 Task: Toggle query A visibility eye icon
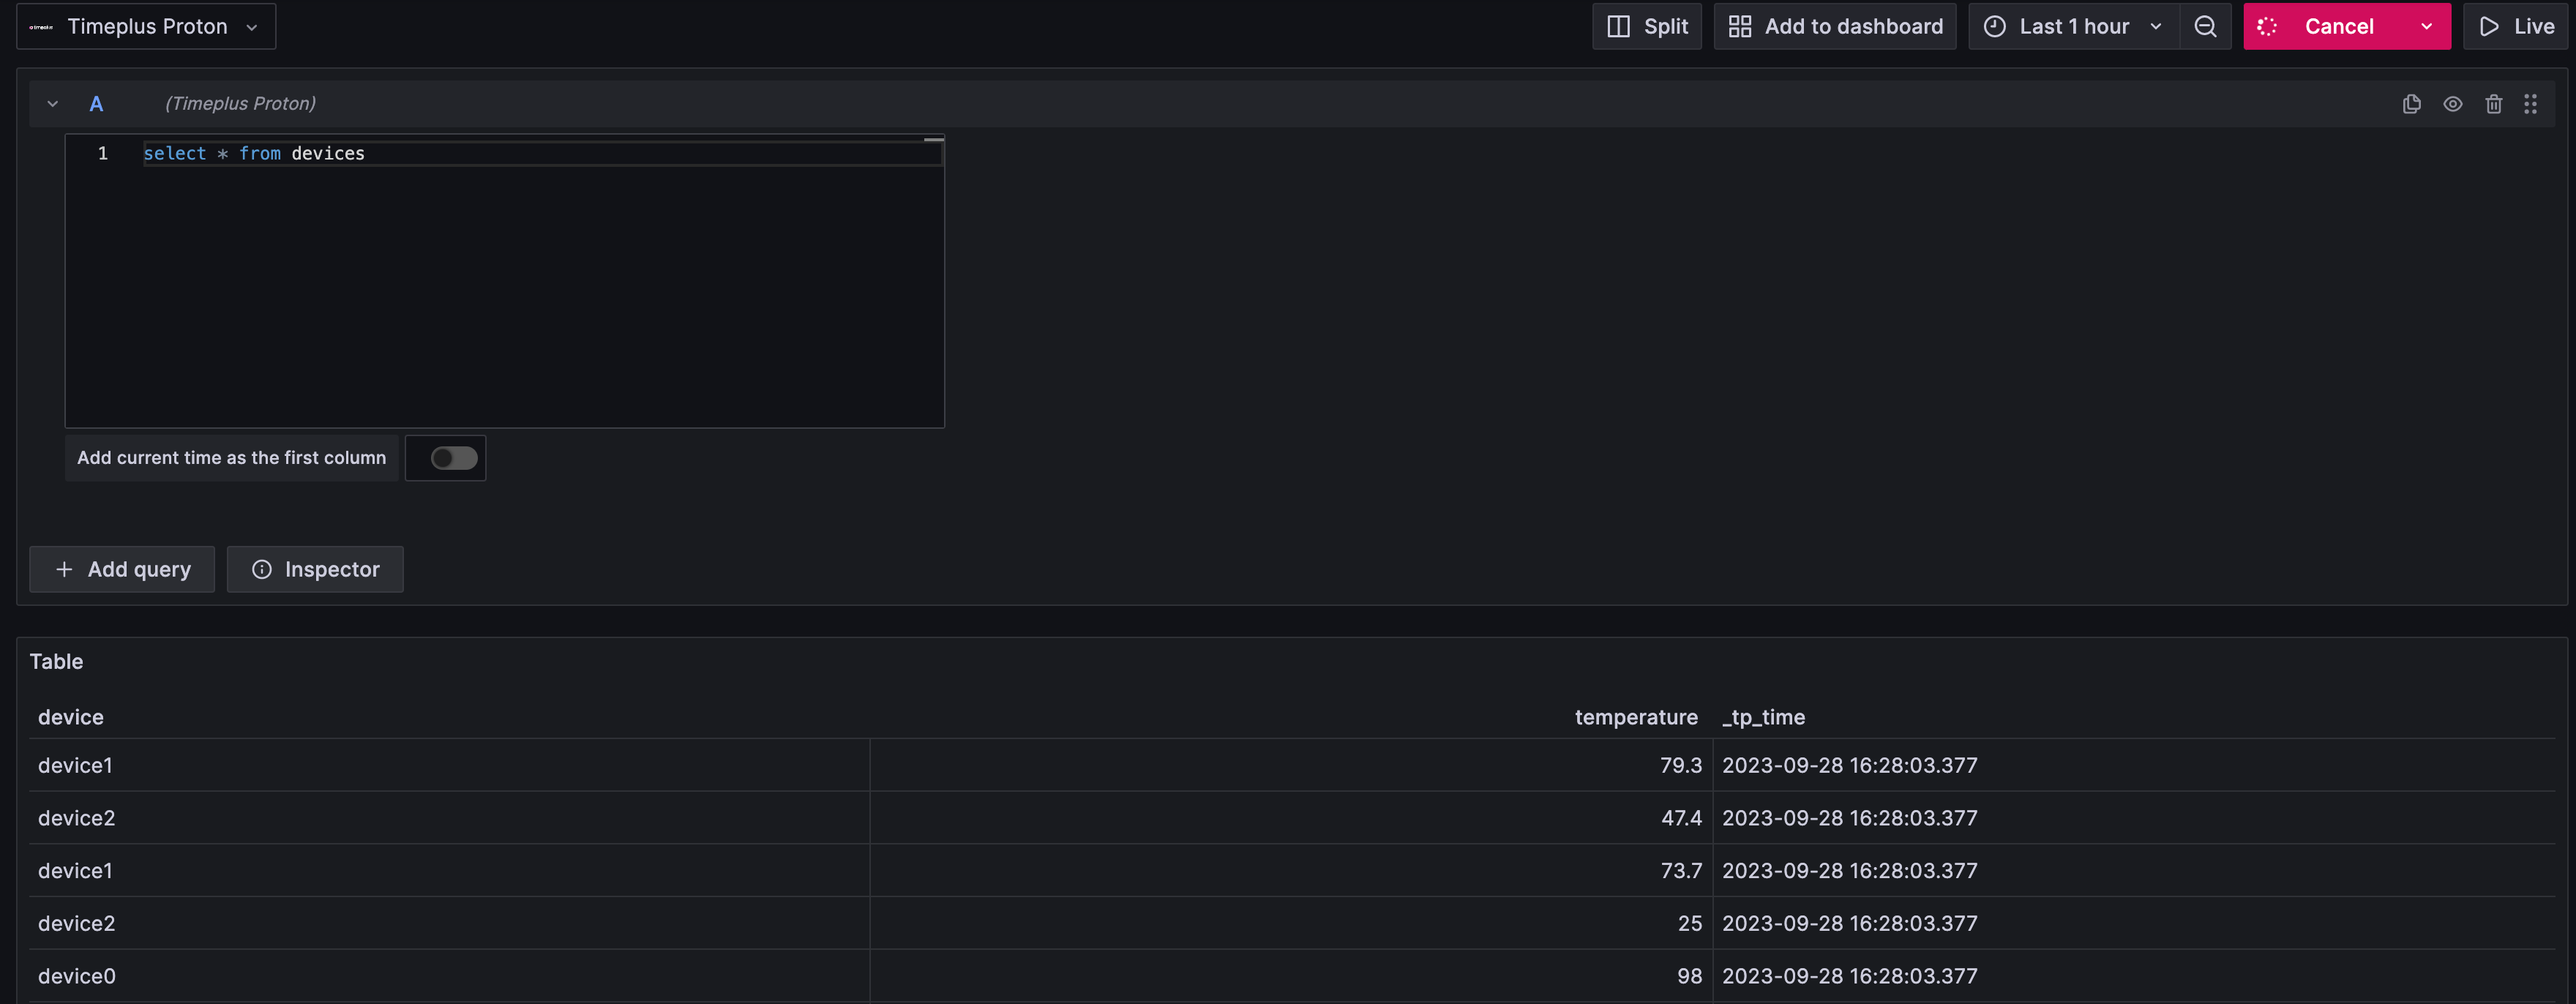(x=2452, y=104)
